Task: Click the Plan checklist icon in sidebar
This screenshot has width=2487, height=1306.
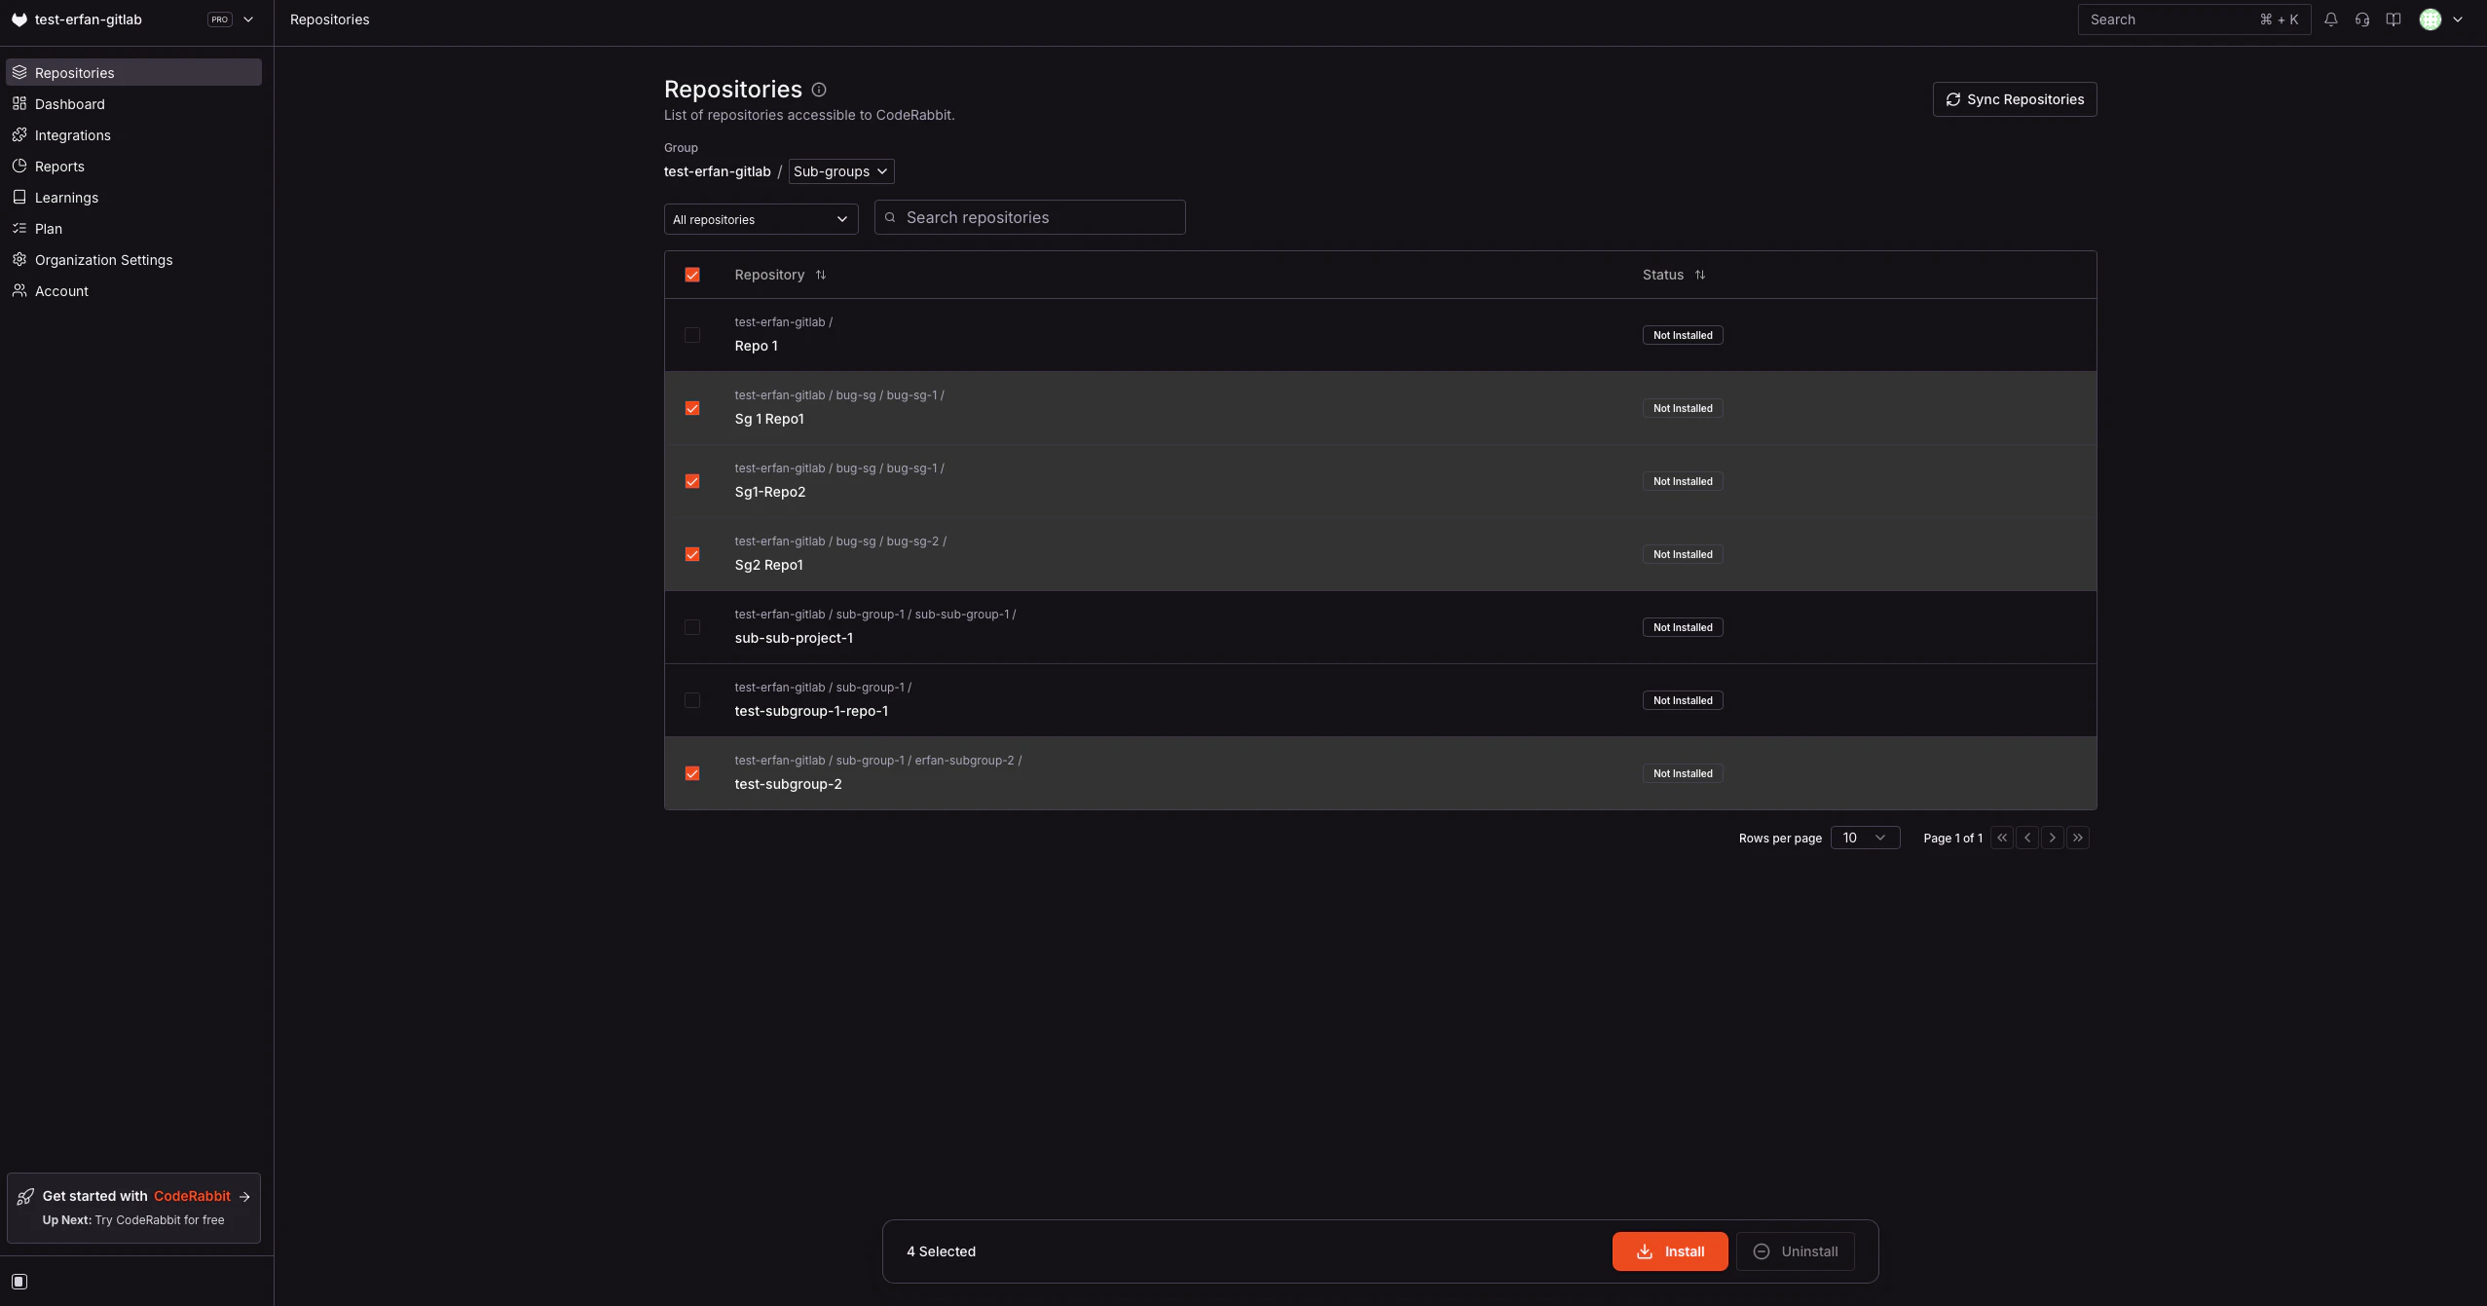Action: pos(19,228)
